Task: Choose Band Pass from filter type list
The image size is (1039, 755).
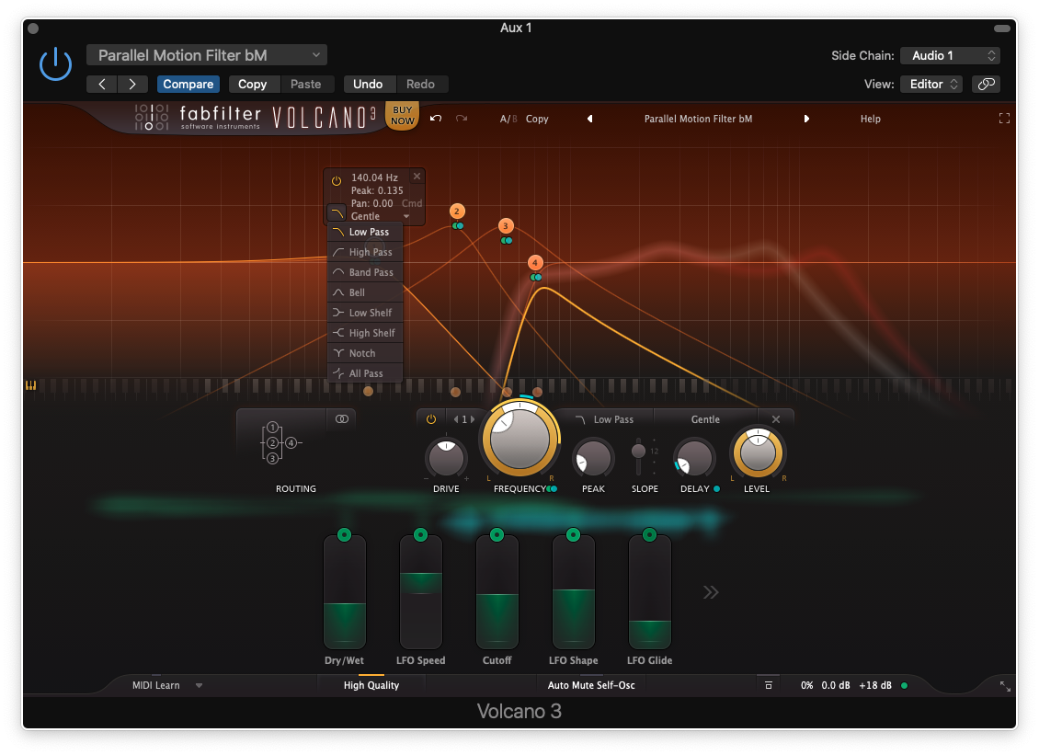Action: (370, 272)
